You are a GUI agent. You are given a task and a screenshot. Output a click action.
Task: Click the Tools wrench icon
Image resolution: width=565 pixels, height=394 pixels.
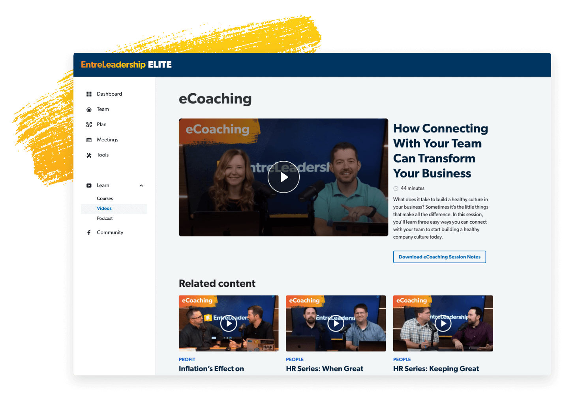(x=89, y=155)
